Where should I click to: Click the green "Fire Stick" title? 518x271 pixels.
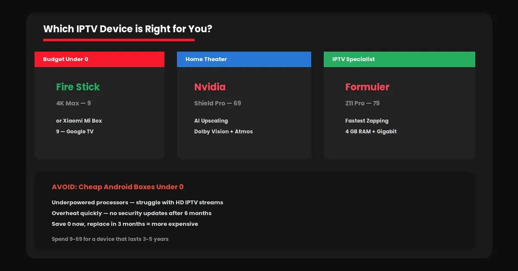pyautogui.click(x=78, y=87)
